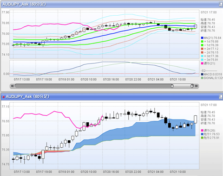Screen dimensions: 223x176
Task: Click the 'MA(21):76.64' legend label
Action: [x=212, y=38]
